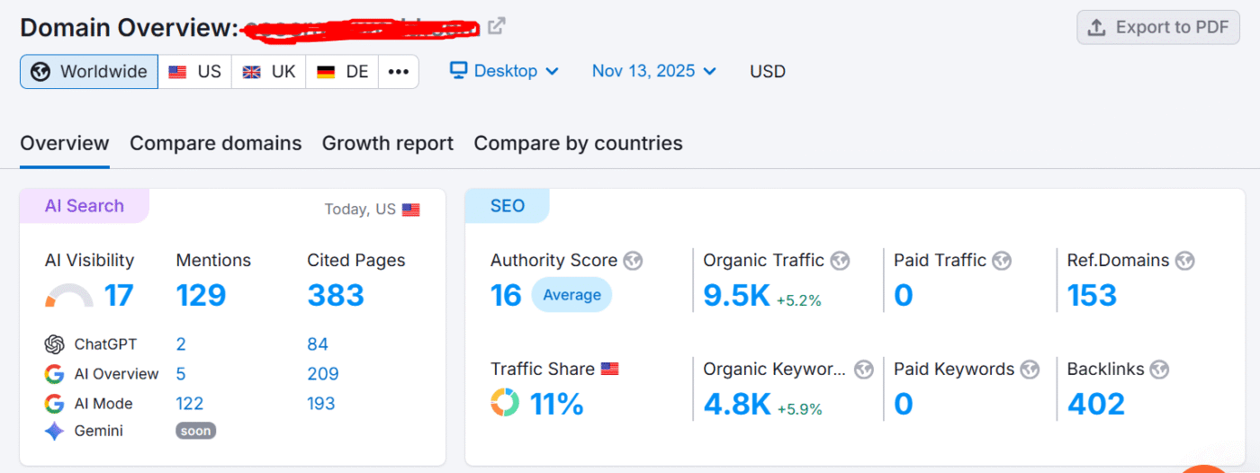
Task: Expand more countries with three-dots button
Action: point(399,72)
